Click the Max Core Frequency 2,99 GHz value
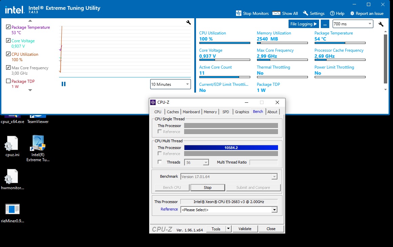This screenshot has height=247, width=393. point(267,56)
